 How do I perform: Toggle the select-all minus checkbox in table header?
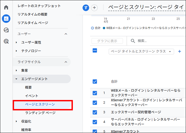tap(95, 51)
